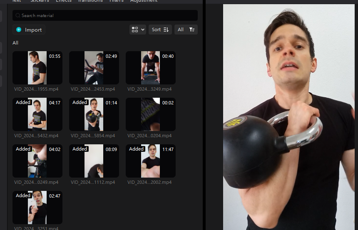Switch to the Text tab
This screenshot has width=358, height=230.
tap(17, 1)
